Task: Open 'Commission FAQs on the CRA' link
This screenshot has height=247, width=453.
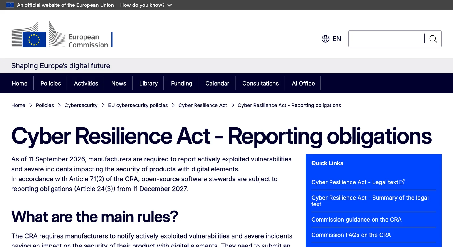Action: (x=351, y=235)
